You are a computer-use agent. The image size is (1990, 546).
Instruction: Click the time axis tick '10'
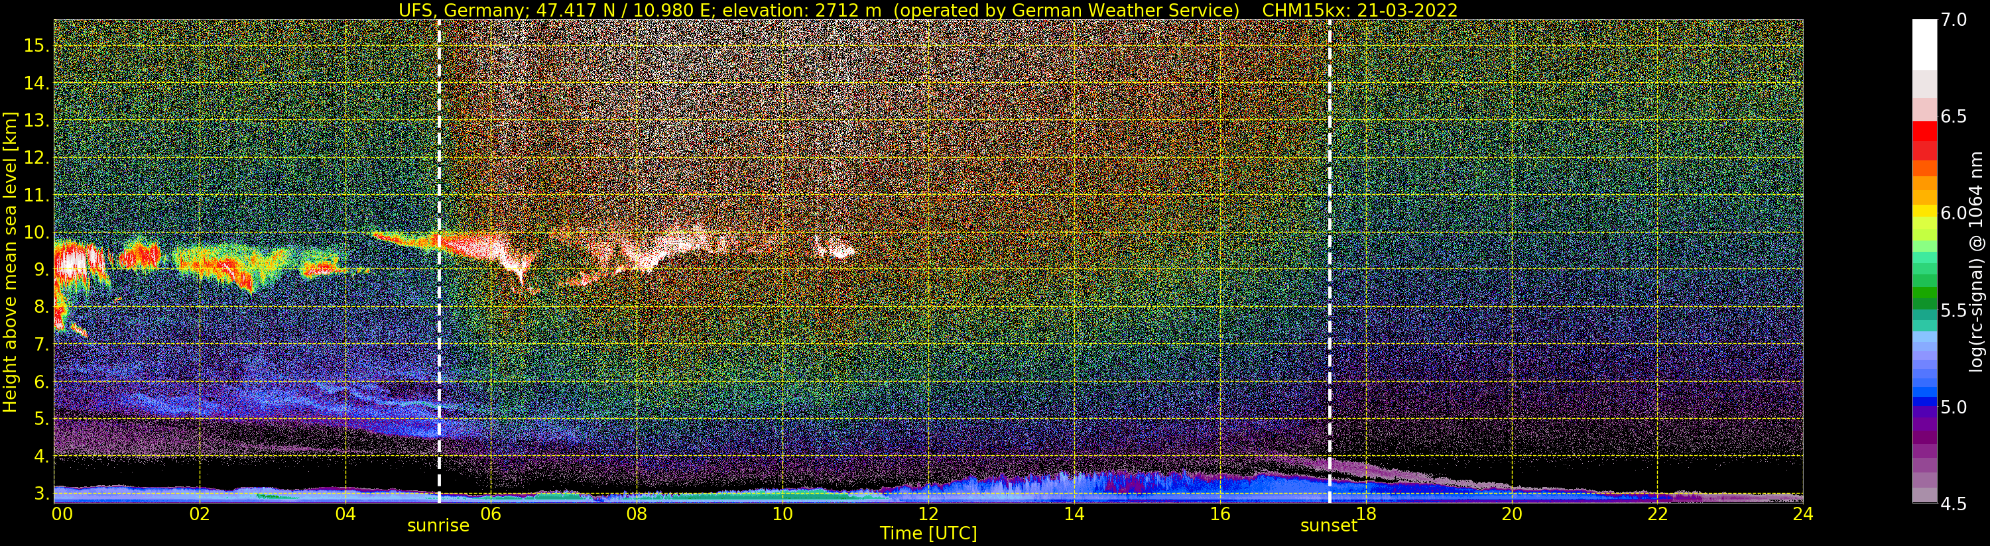(782, 514)
